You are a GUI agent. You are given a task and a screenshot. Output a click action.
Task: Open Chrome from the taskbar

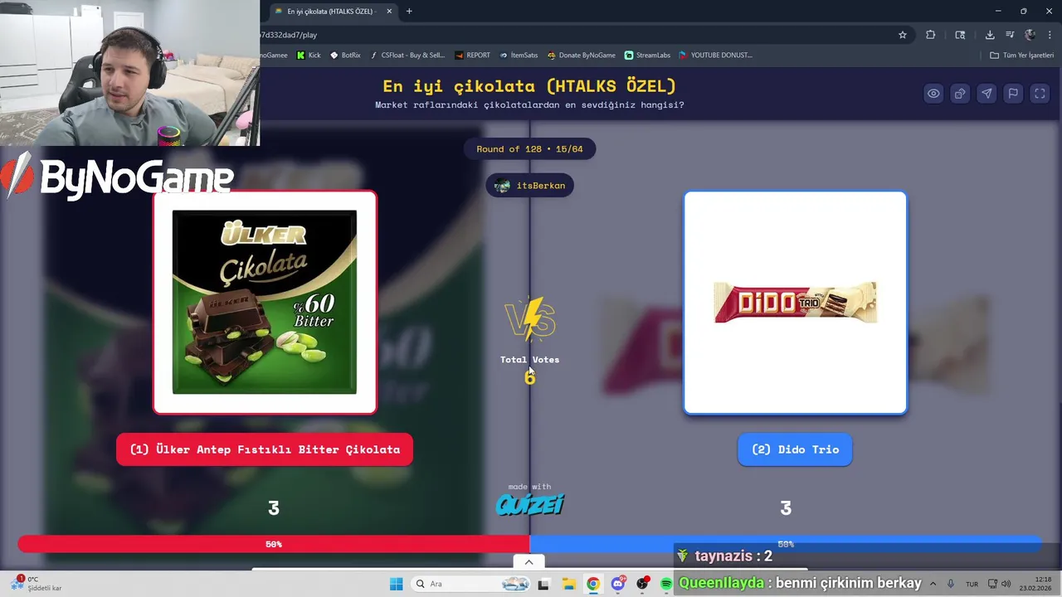tap(592, 584)
